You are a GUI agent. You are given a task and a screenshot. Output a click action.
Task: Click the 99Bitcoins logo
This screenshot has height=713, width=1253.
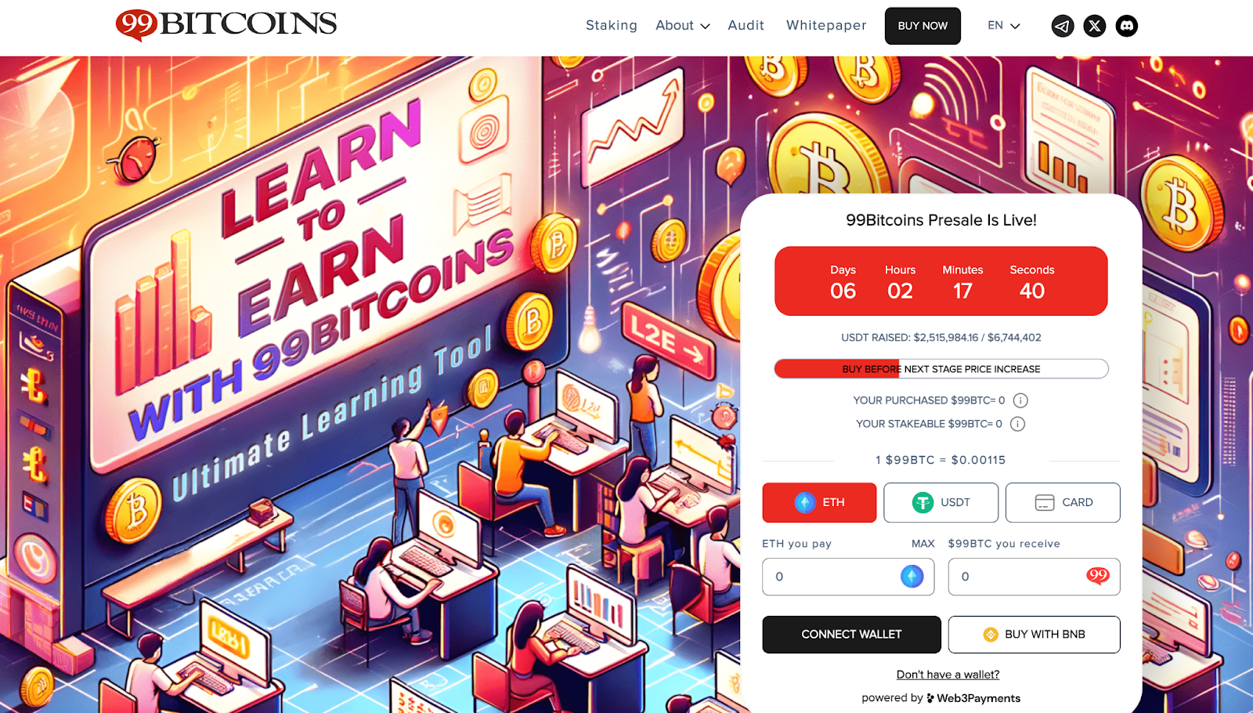[x=226, y=24]
